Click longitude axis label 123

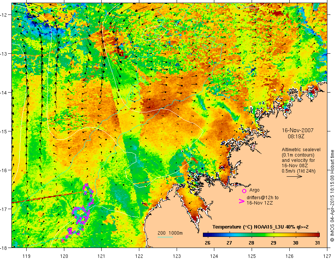coord(177,256)
